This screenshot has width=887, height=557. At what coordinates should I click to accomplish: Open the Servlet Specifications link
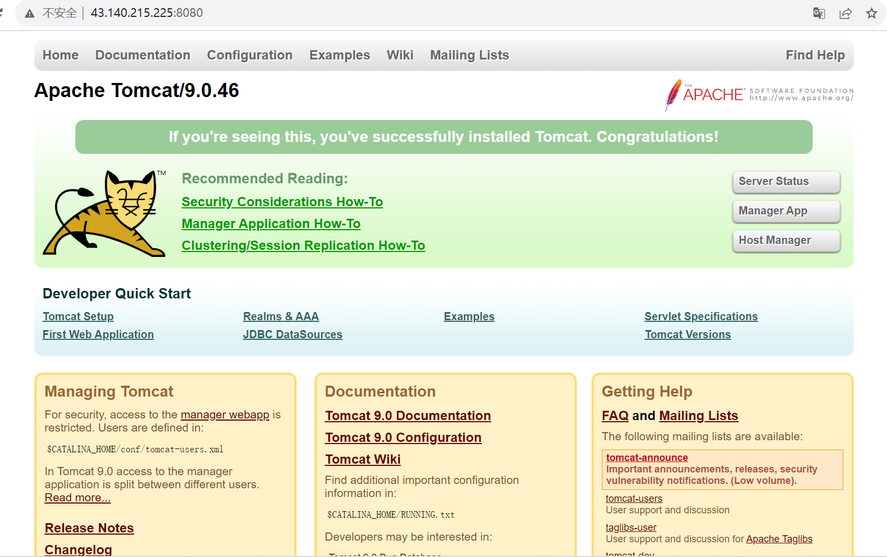pyautogui.click(x=701, y=316)
